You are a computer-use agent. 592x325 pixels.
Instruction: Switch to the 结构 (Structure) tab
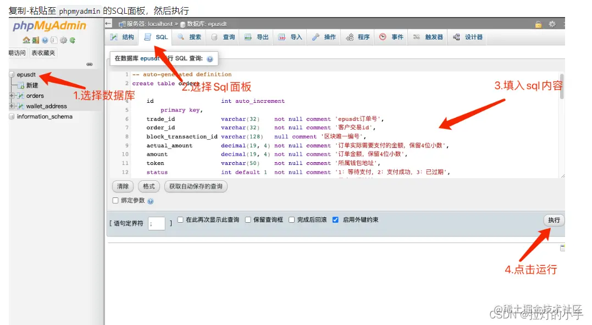point(121,37)
